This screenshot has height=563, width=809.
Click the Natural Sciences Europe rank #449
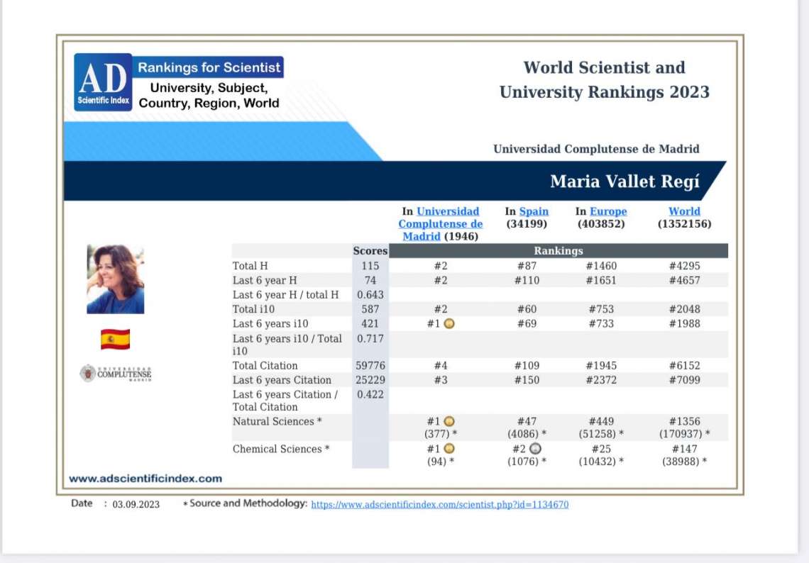click(601, 422)
